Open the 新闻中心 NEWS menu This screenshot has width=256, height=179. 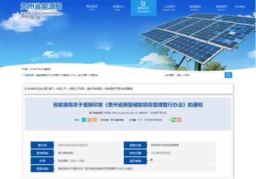click(x=118, y=8)
